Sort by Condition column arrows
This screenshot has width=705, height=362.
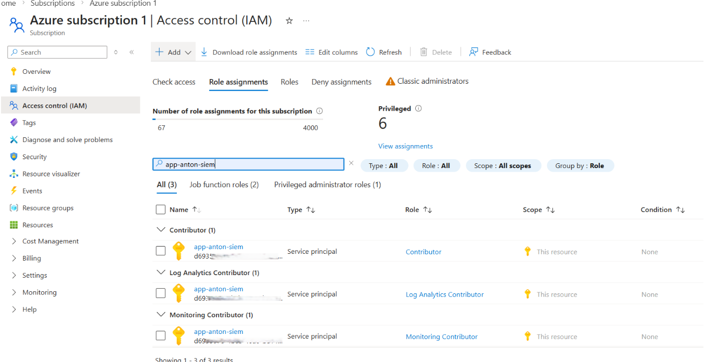(681, 210)
